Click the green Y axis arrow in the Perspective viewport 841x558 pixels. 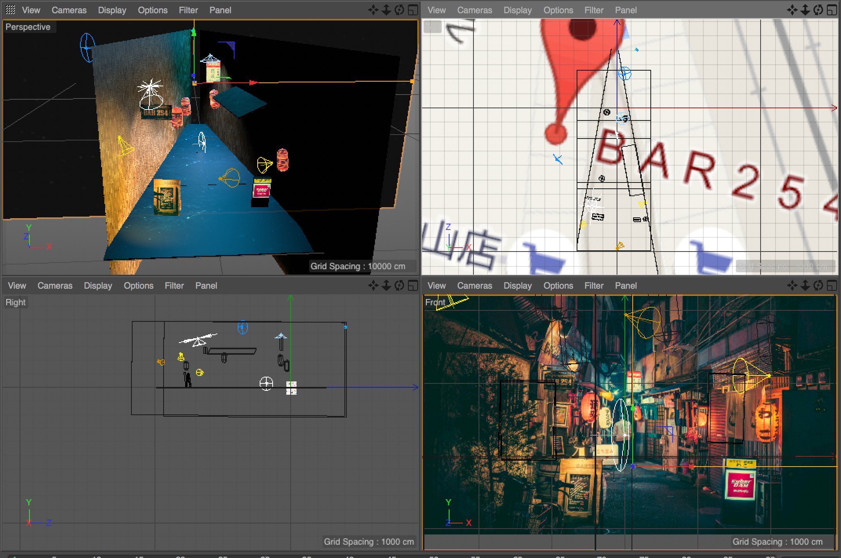coord(193,33)
